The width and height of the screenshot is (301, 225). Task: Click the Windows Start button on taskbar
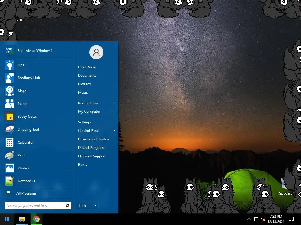(x=7, y=219)
